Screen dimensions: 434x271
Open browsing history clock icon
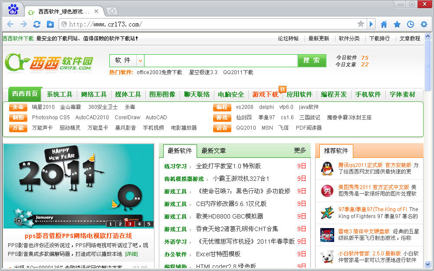point(410,24)
